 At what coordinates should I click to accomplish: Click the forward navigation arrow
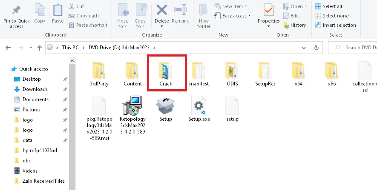[21, 48]
